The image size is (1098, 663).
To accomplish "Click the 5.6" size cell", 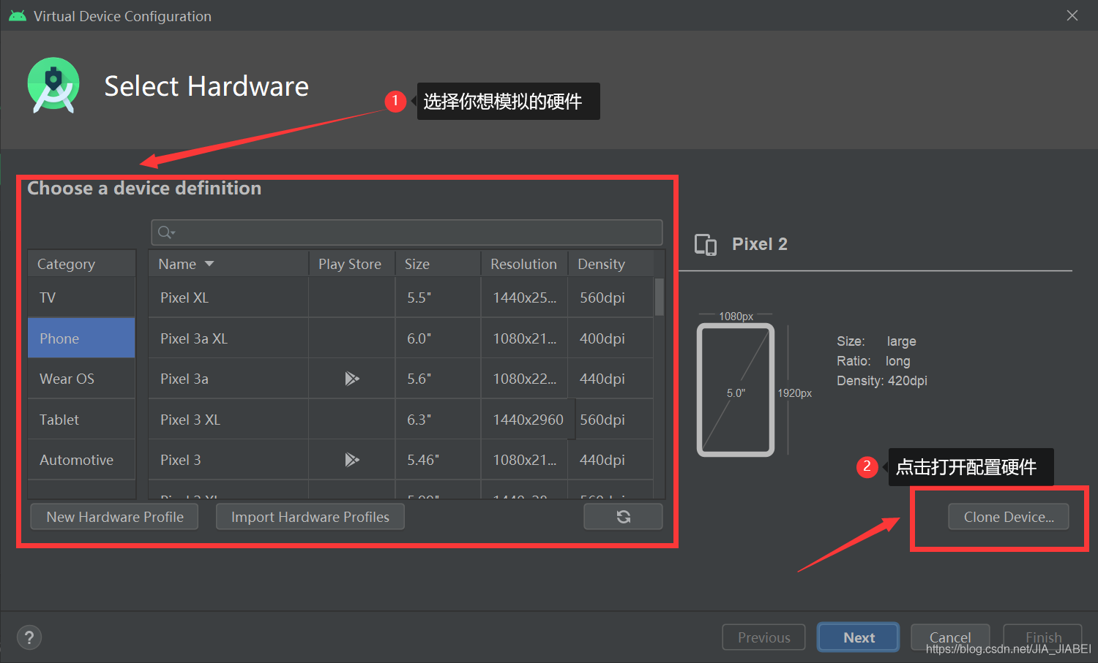I will [438, 379].
